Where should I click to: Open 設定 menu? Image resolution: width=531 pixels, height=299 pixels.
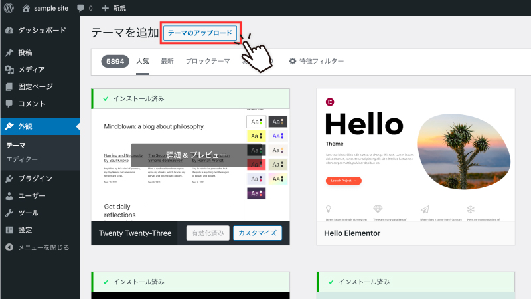tap(25, 230)
